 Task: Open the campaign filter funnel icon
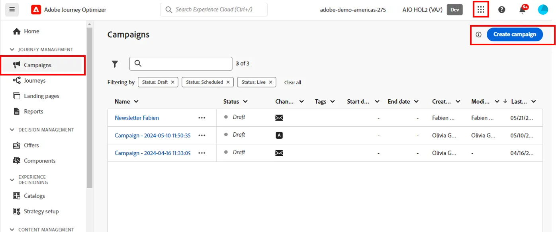(115, 64)
